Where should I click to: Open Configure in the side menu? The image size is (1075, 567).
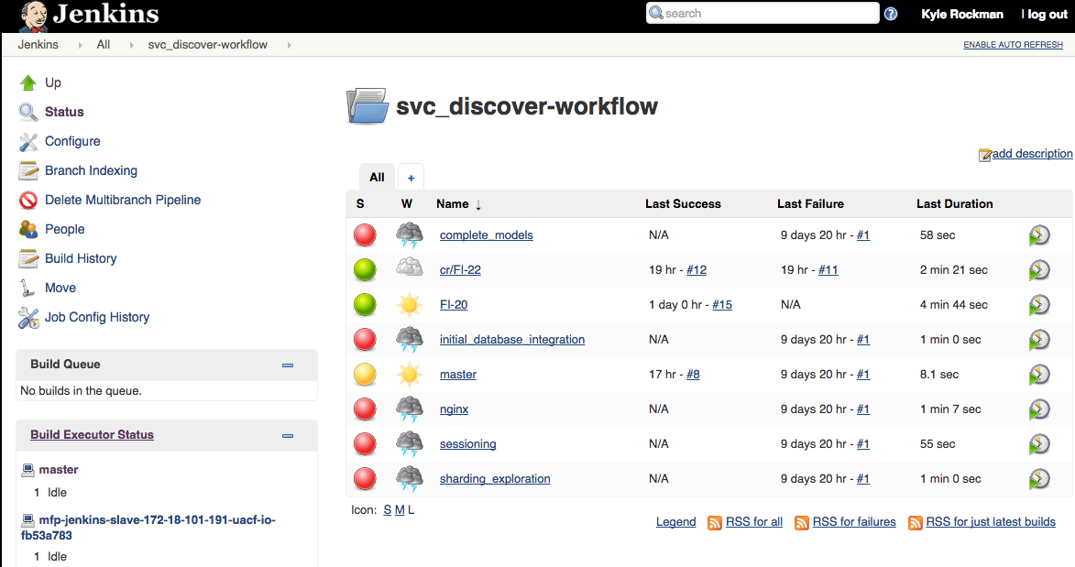72,141
